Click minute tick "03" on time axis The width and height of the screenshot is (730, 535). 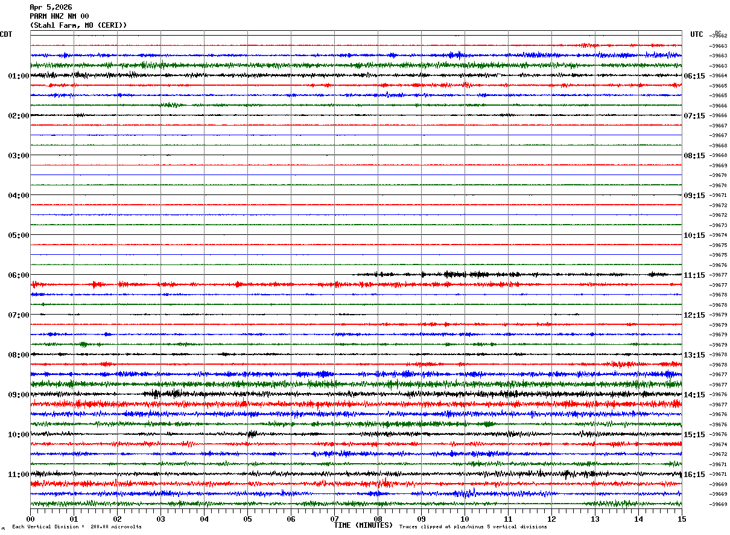tap(160, 519)
